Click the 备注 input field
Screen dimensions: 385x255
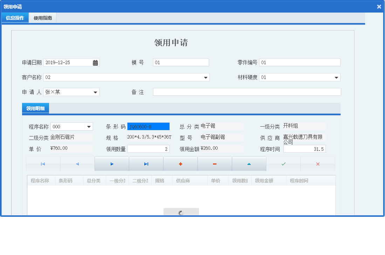tap(247, 92)
